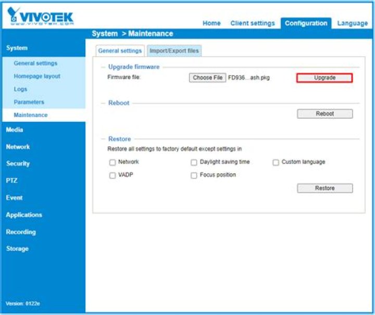Open Homepage layout in sidebar
The width and height of the screenshot is (375, 315).
point(37,76)
